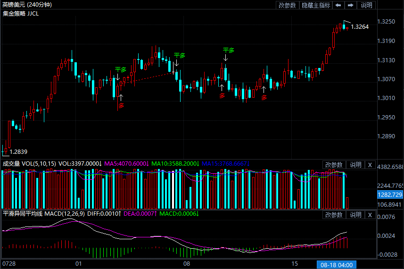Open 改参数 in the MACD panel
The height and width of the screenshot is (269, 404).
pos(334,215)
